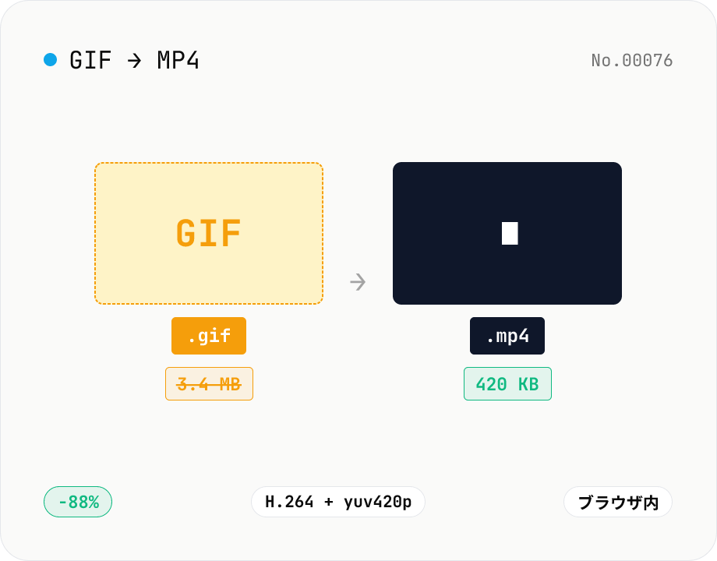Click the -88% reduction pill
717x561 pixels.
78,502
